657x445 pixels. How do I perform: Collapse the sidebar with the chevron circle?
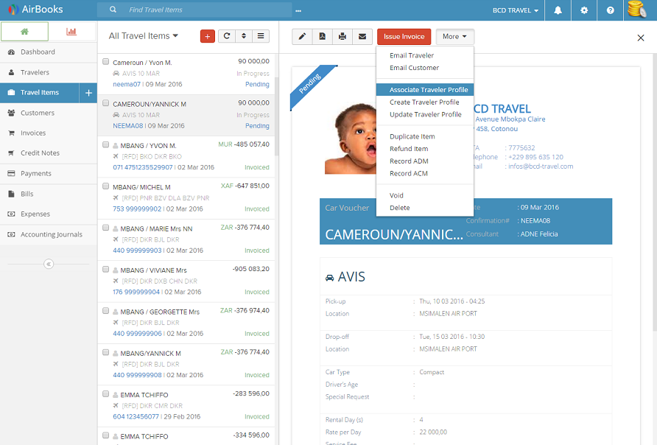coord(49,264)
